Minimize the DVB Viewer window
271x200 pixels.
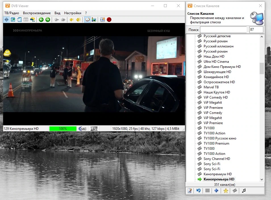pos(153,6)
